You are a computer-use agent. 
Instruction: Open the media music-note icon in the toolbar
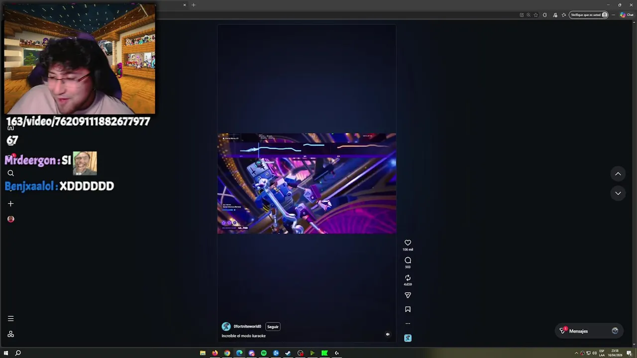click(555, 15)
